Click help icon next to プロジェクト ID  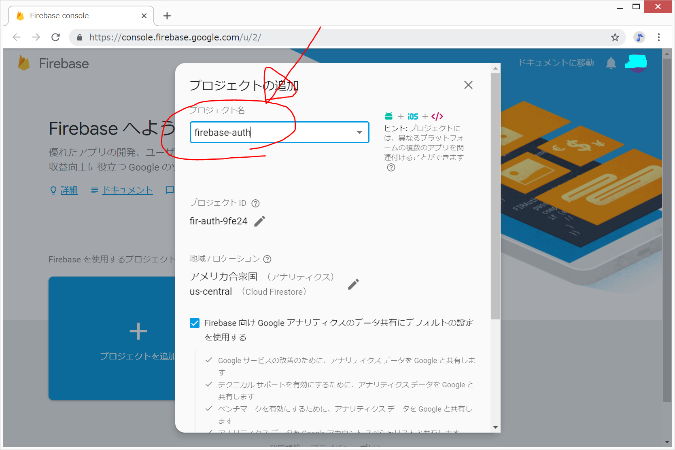255,203
